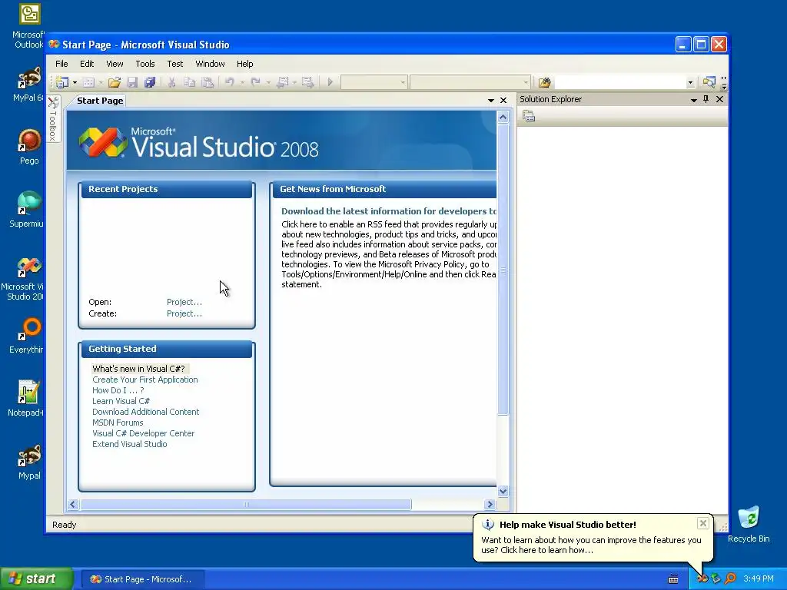The image size is (787, 590).
Task: Open the New Project dropdown arrow
Action: [x=75, y=82]
